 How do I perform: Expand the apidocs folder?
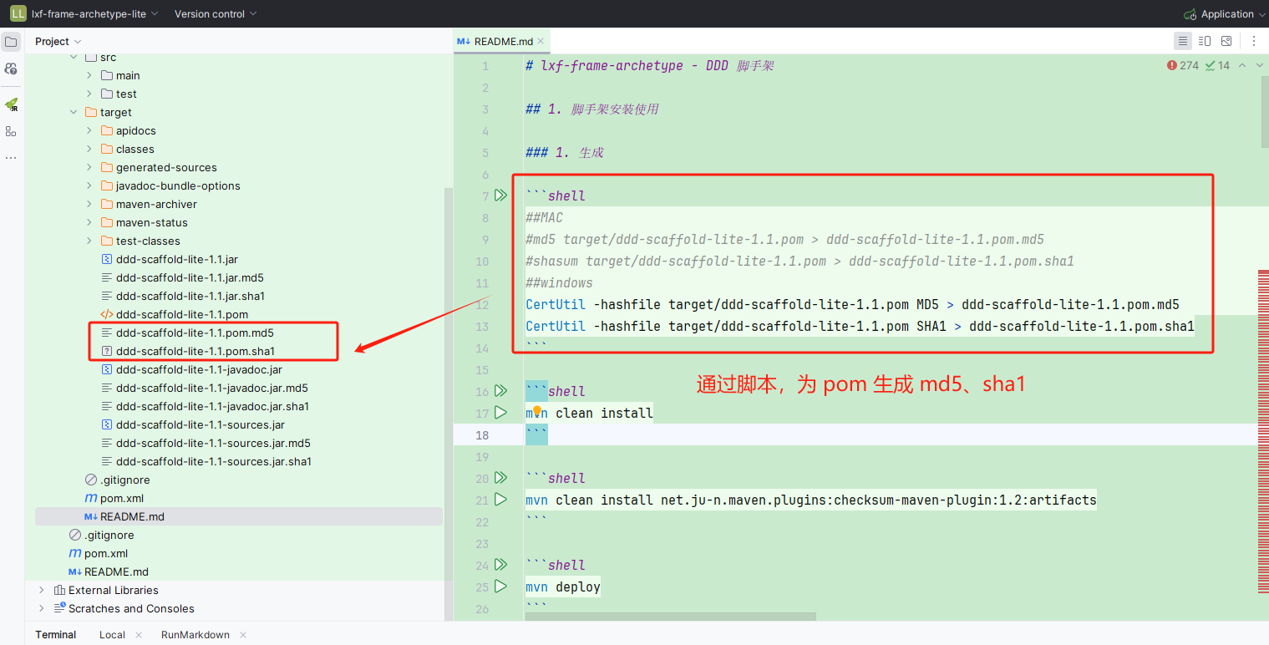[x=89, y=130]
